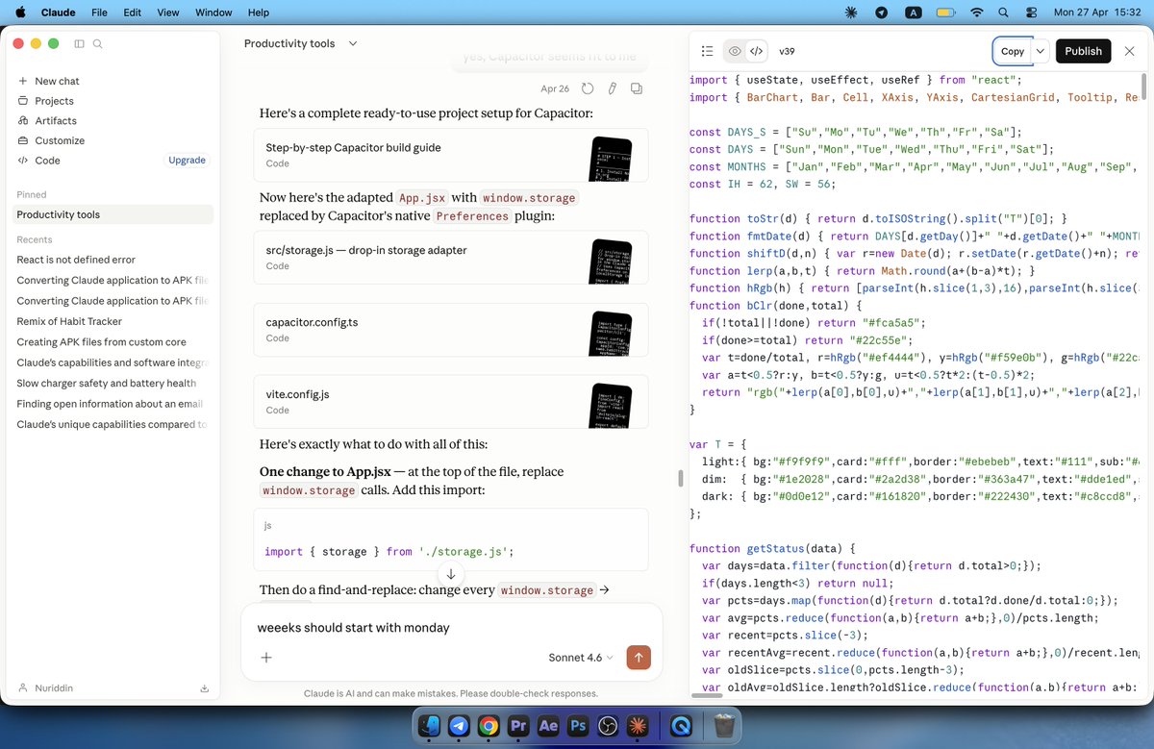Viewport: 1154px width, 749px height.
Task: Close the artifact panel
Action: [1129, 51]
